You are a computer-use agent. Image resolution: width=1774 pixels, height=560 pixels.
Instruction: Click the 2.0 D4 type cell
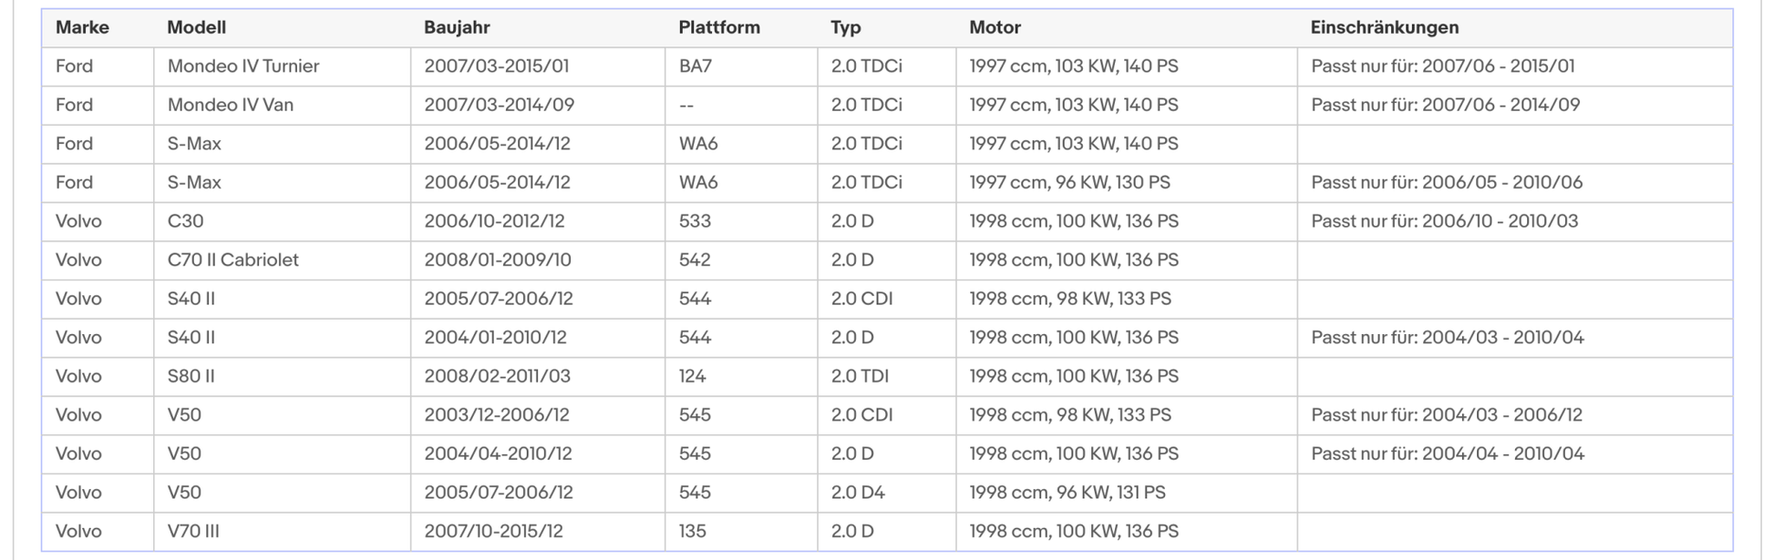tap(858, 493)
